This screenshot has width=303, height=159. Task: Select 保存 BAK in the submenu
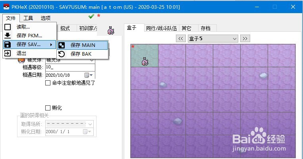83,54
